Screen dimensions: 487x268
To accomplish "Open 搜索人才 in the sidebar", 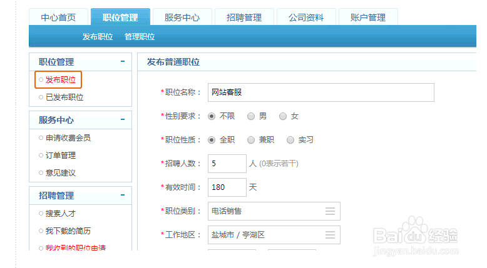I will 60,213.
